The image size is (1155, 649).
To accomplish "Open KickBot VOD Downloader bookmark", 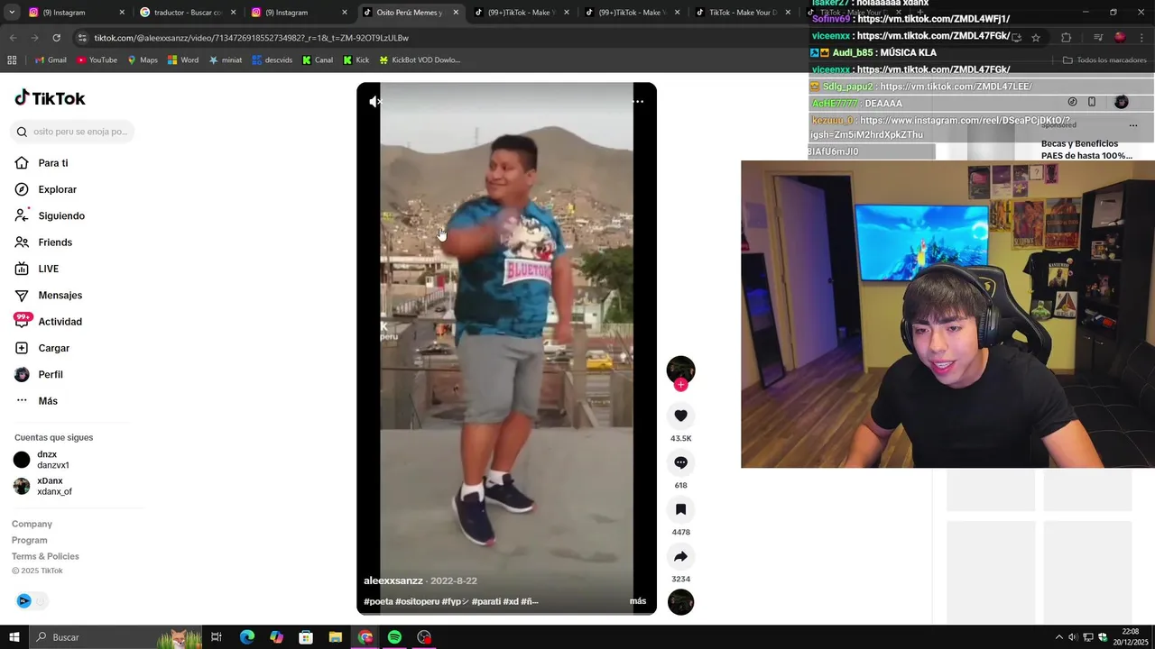I will point(420,60).
